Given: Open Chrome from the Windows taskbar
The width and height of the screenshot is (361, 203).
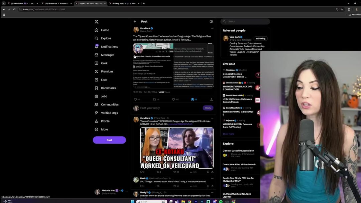Looking at the screenshot, I should tap(190, 202).
